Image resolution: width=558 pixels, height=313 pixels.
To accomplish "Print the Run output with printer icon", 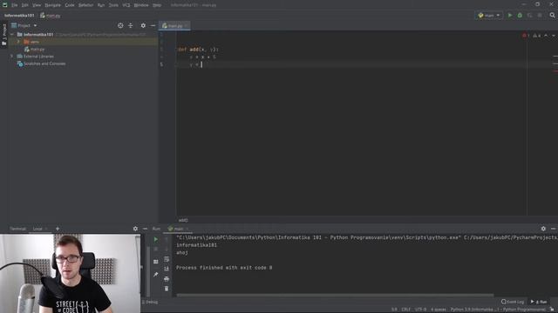I will 167,279.
